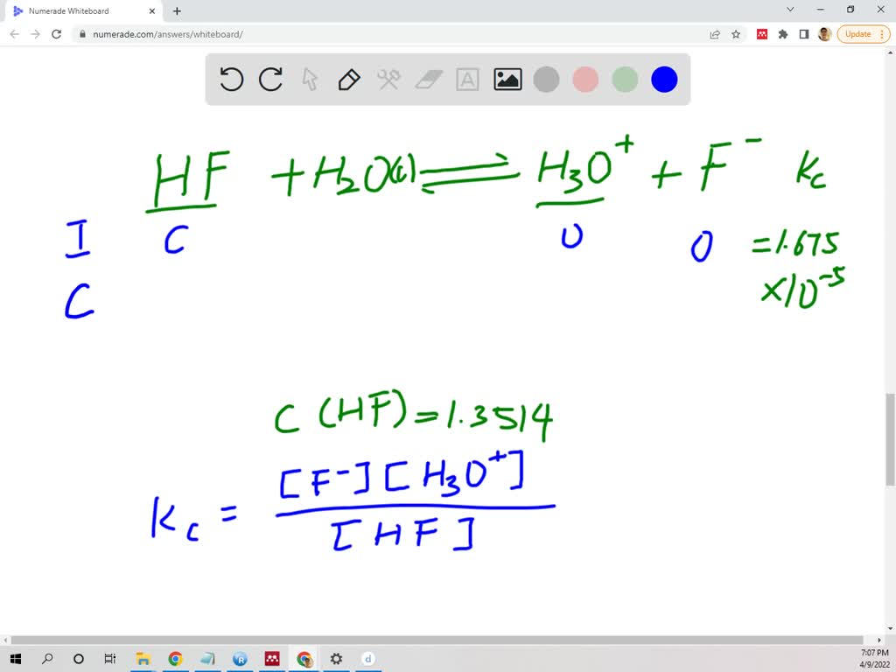Activate the Eraser tool
Image resolution: width=896 pixels, height=672 pixels.
428,80
